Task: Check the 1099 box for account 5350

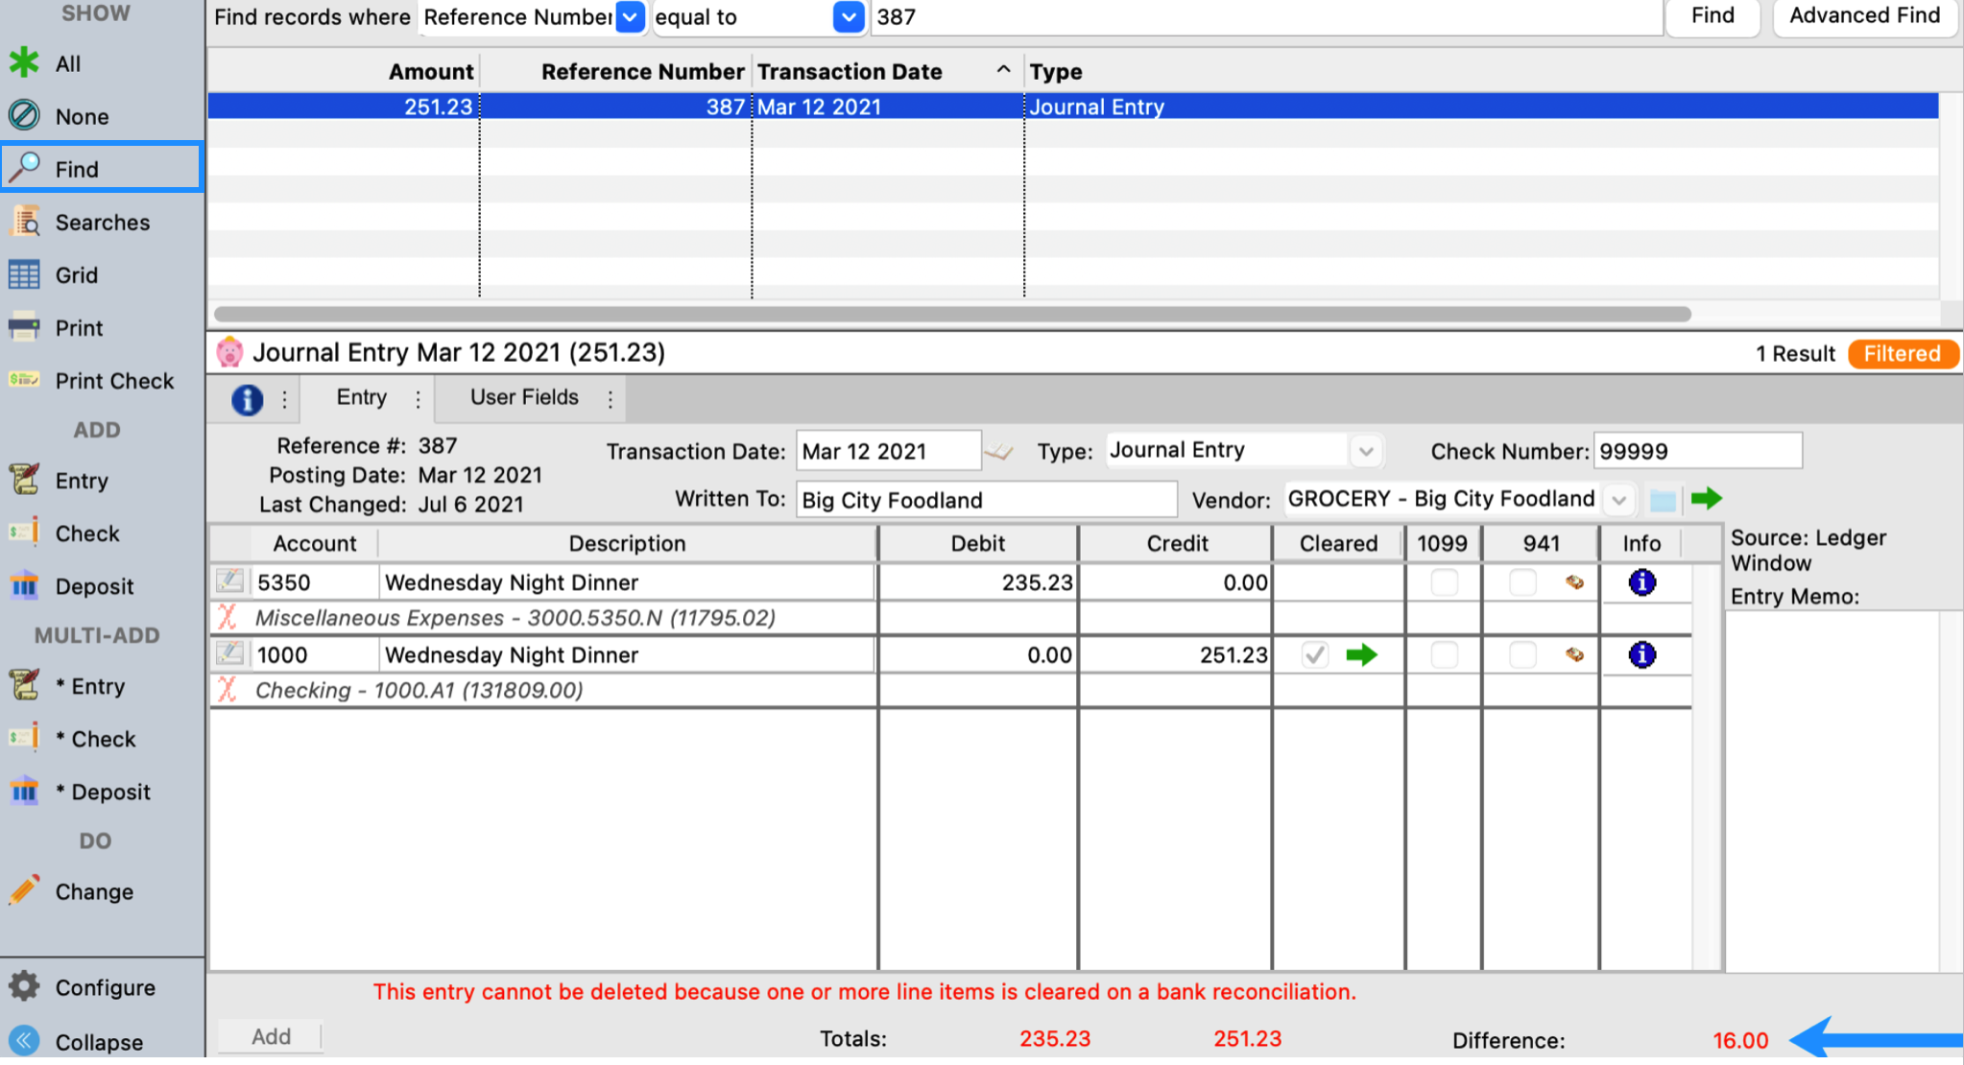Action: (x=1444, y=582)
